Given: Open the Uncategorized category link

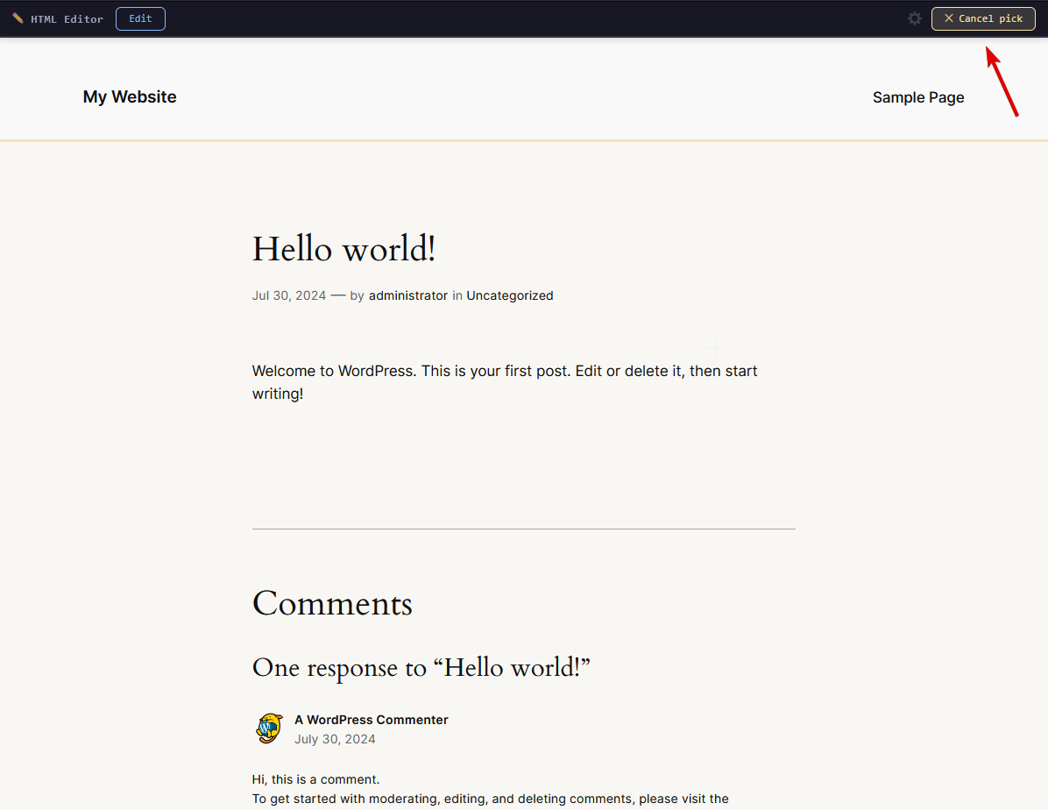Looking at the screenshot, I should click(509, 295).
